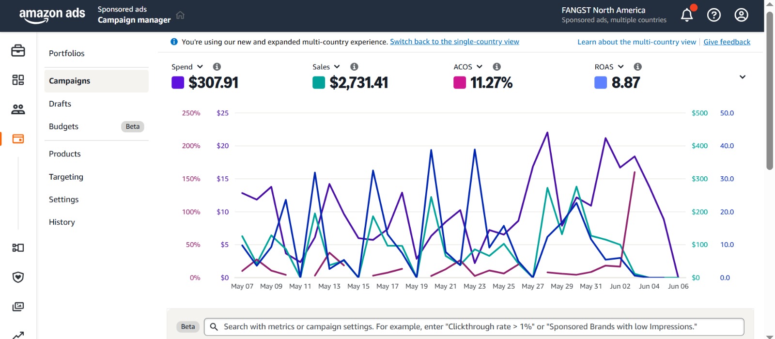Click the home icon beside Campaign manager
The height and width of the screenshot is (339, 775).
point(180,15)
